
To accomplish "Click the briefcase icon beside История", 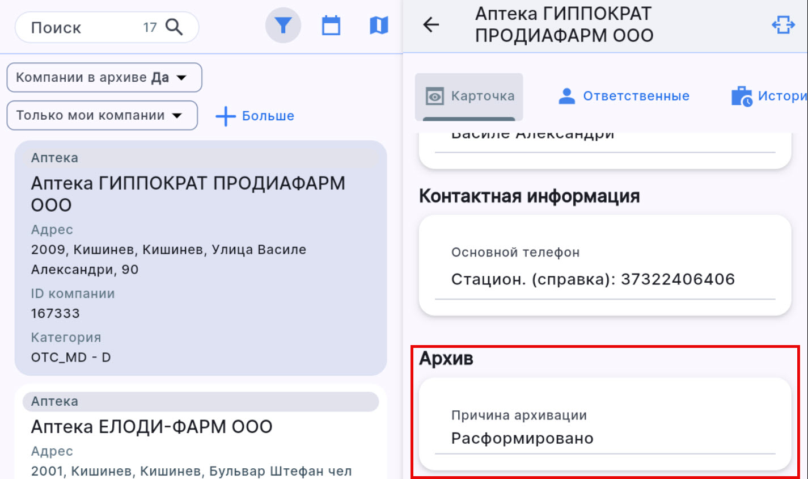I will 742,95.
